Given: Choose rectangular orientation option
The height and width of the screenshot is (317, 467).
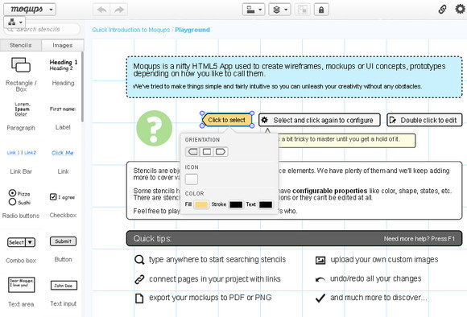Looking at the screenshot, I should click(x=207, y=152).
